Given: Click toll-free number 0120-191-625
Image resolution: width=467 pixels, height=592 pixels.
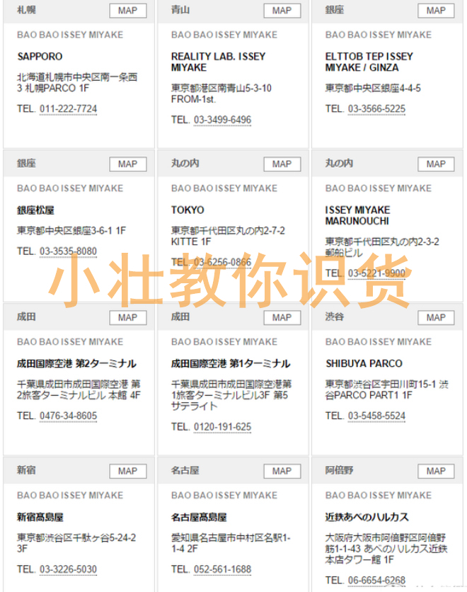Looking at the screenshot, I should (223, 427).
